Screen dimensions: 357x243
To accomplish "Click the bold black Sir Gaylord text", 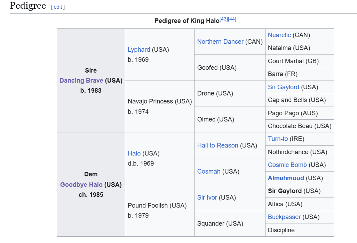I will 285,191.
